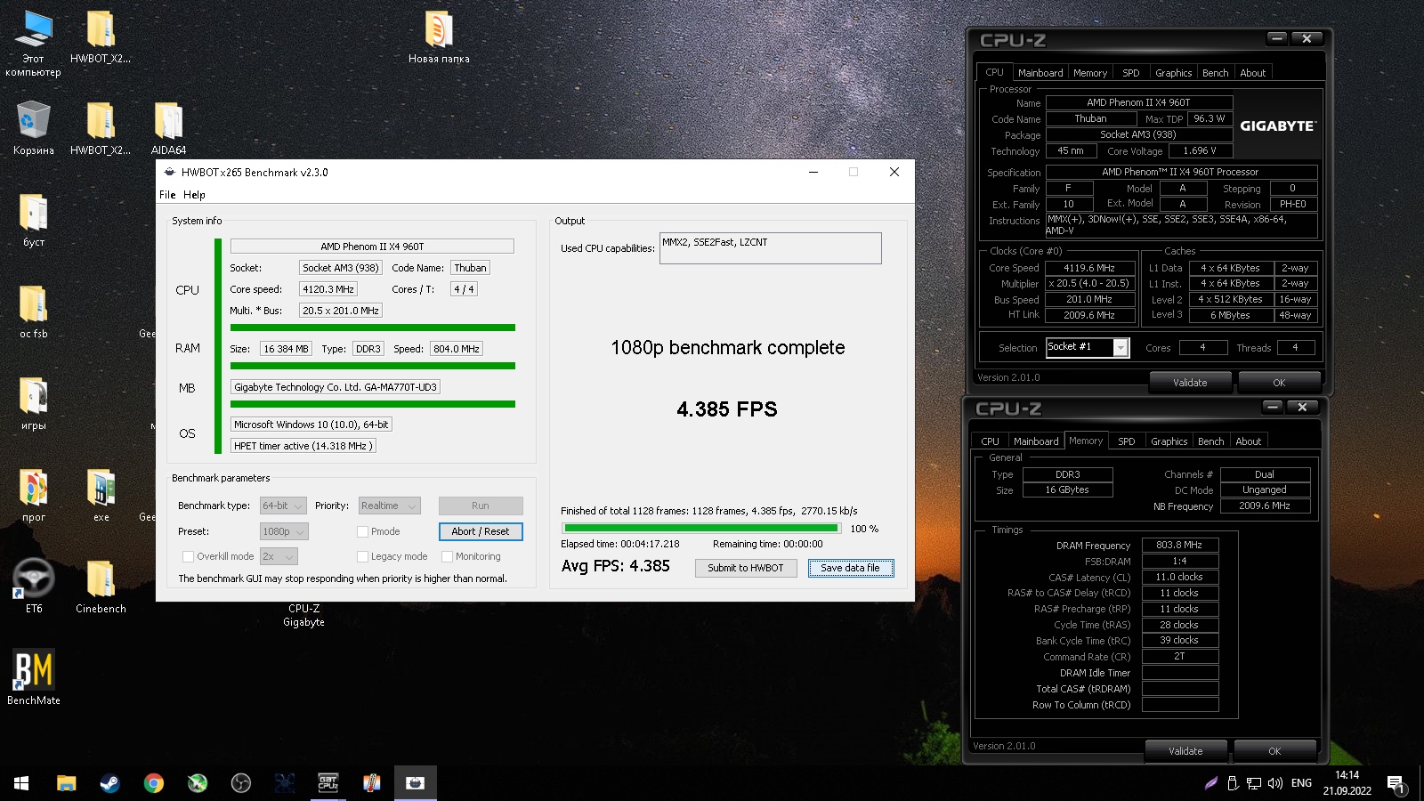The width and height of the screenshot is (1424, 801).
Task: Open the Benchmark type 64-bit dropdown
Action: (x=283, y=506)
